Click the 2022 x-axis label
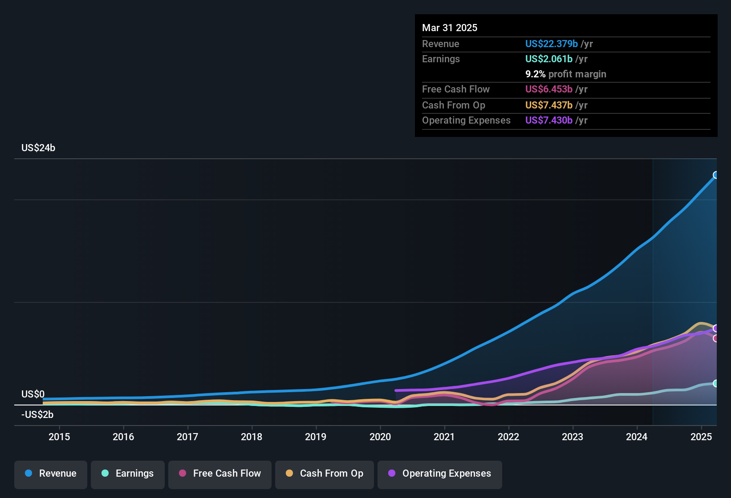 pos(508,437)
